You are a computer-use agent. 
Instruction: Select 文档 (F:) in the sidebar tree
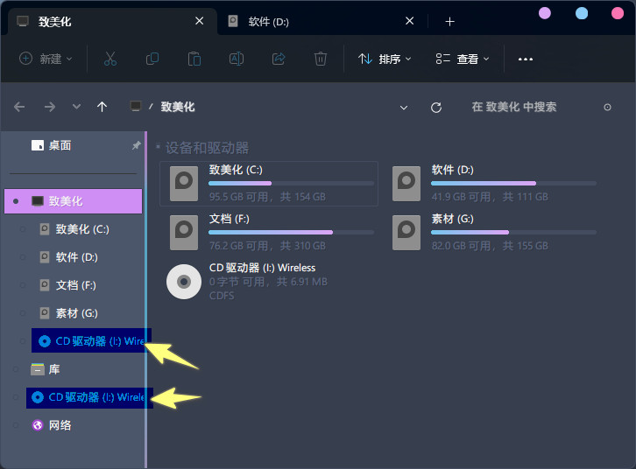tap(76, 285)
